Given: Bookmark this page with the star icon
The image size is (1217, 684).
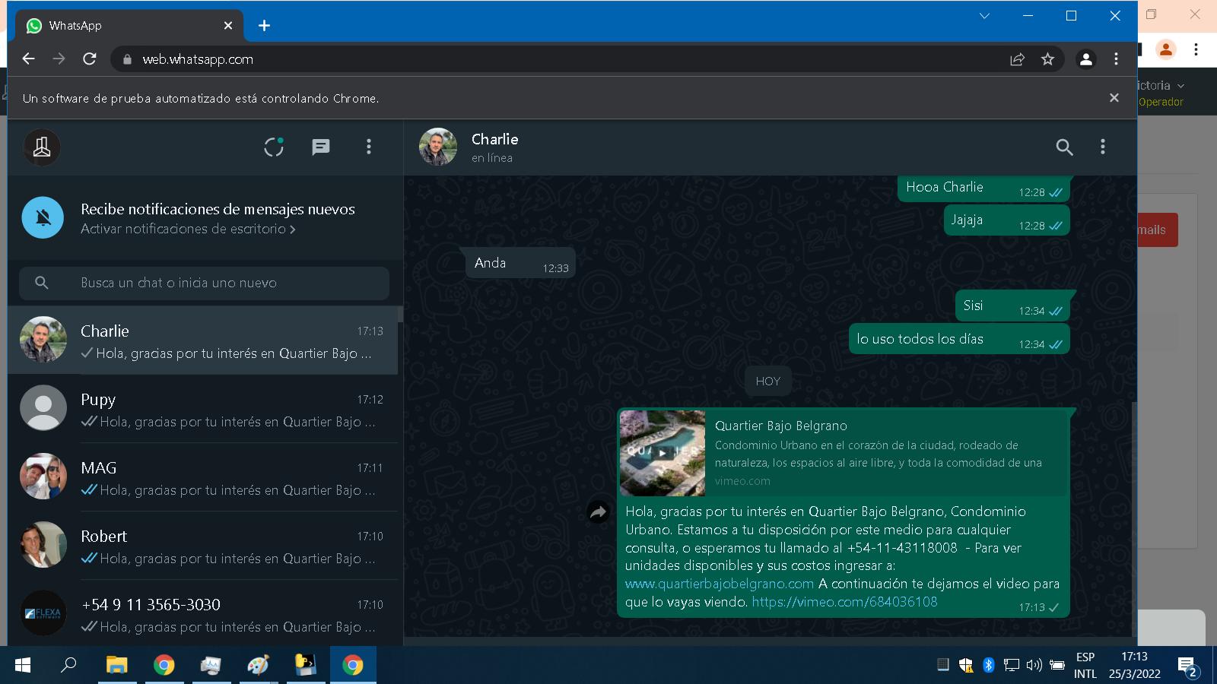Looking at the screenshot, I should coord(1048,59).
